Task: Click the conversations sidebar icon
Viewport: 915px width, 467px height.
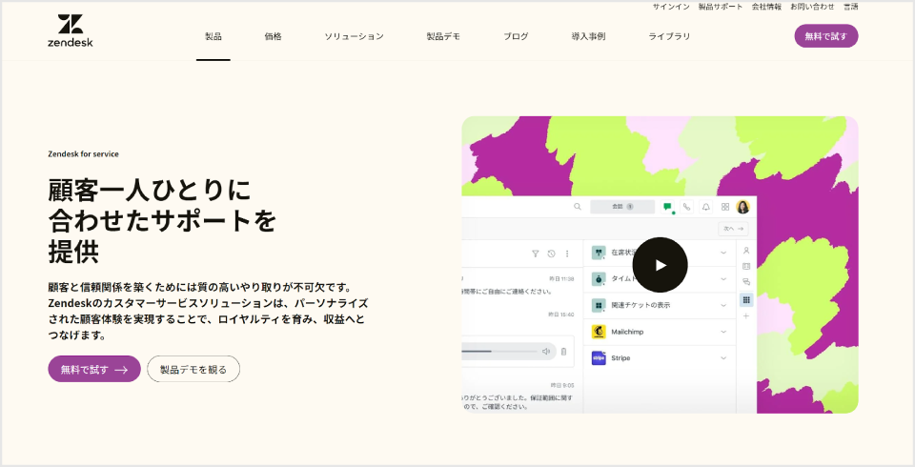Action: tap(745, 282)
